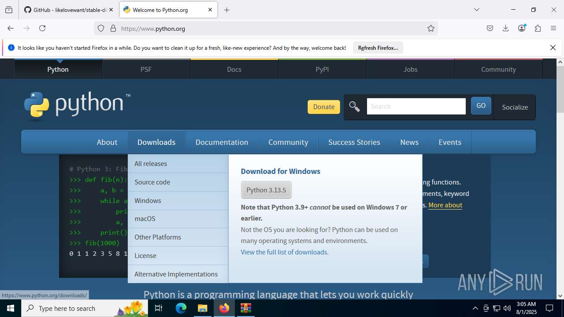Open the Socialize menu

(x=515, y=107)
